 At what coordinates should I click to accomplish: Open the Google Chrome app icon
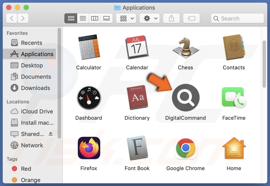click(186, 148)
